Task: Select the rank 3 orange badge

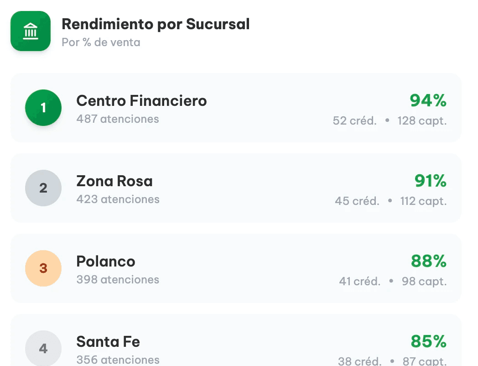Action: pyautogui.click(x=43, y=268)
